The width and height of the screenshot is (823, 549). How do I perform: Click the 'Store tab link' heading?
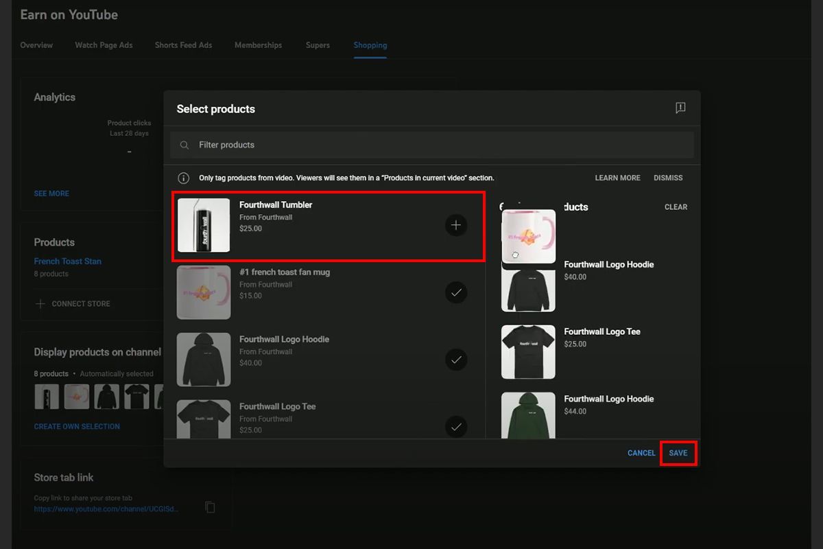[64, 478]
